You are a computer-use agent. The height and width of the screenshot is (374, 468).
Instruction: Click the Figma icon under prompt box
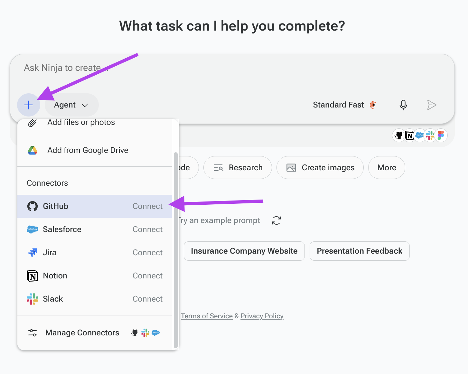point(441,136)
